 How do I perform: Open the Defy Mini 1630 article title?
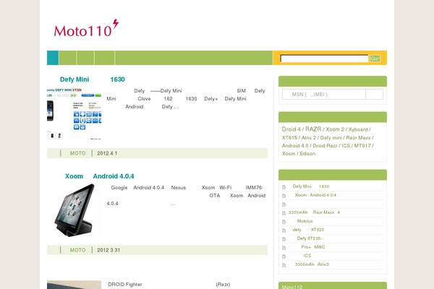pos(92,79)
